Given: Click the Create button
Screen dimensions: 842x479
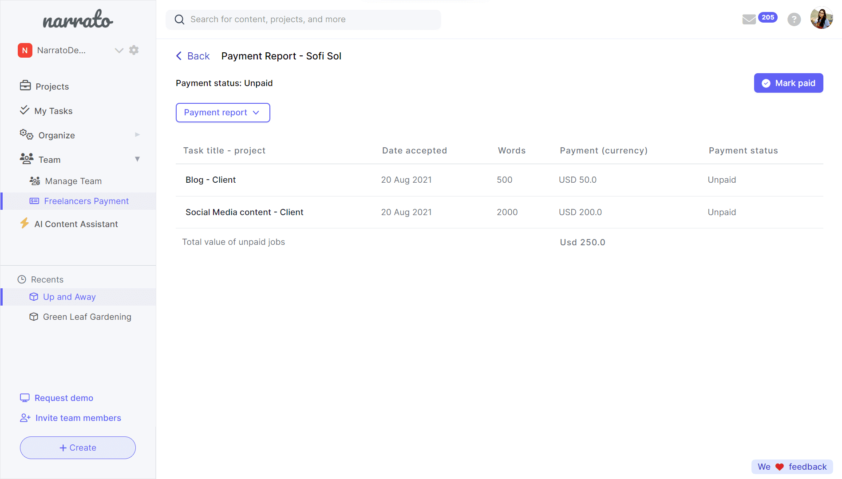Looking at the screenshot, I should [x=78, y=448].
